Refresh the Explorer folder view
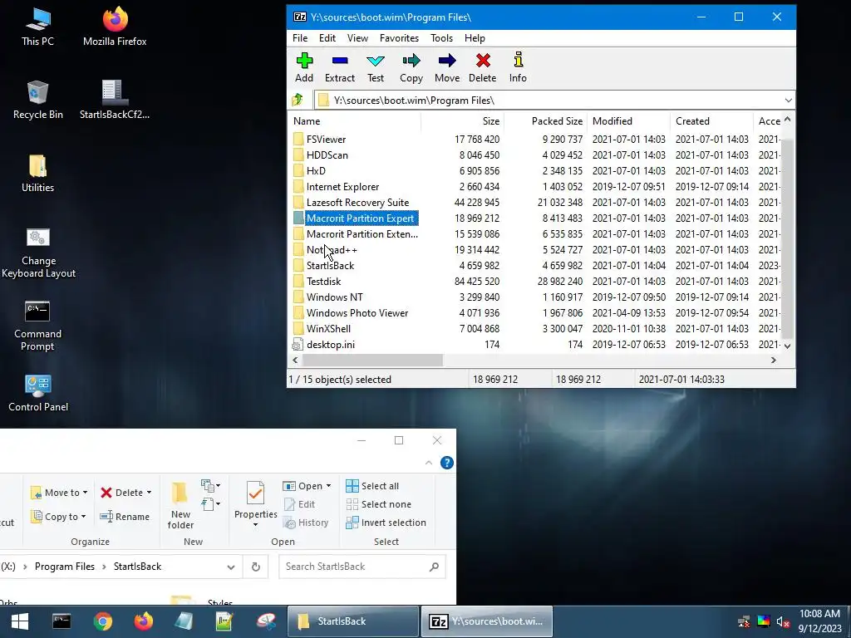The height and width of the screenshot is (638, 851). pyautogui.click(x=256, y=567)
